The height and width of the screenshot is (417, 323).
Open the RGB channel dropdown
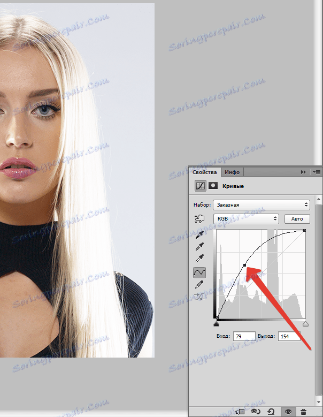246,218
